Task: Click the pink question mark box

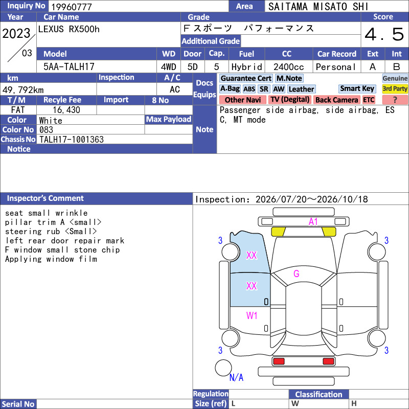Action: [395, 100]
